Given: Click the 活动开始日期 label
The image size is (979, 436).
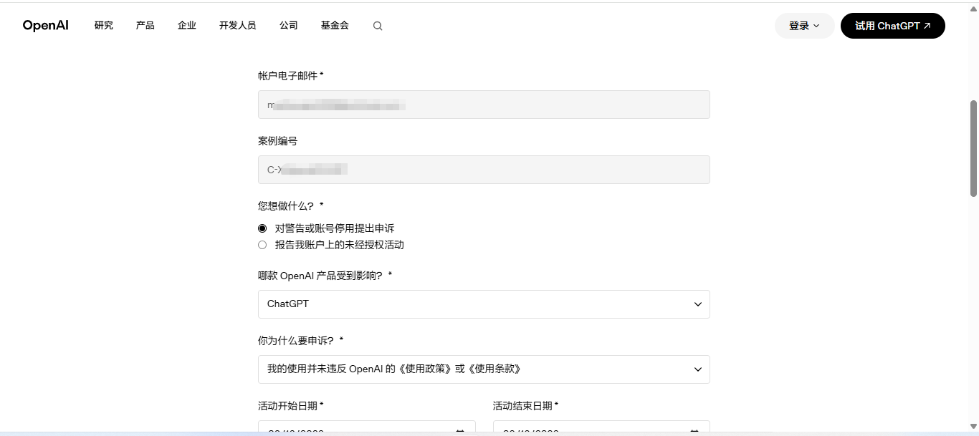Looking at the screenshot, I should pos(291,406).
